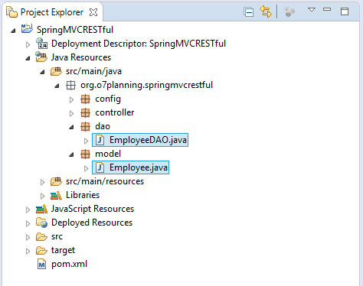363x286 pixels.
Task: Click the config package icon
Action: (x=85, y=99)
